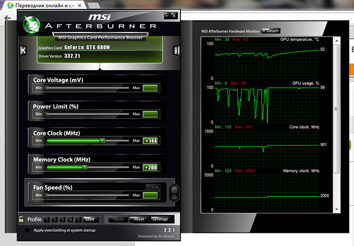Click the Power Limit slider track
Screen dimensions: 354x246
[x=87, y=114]
